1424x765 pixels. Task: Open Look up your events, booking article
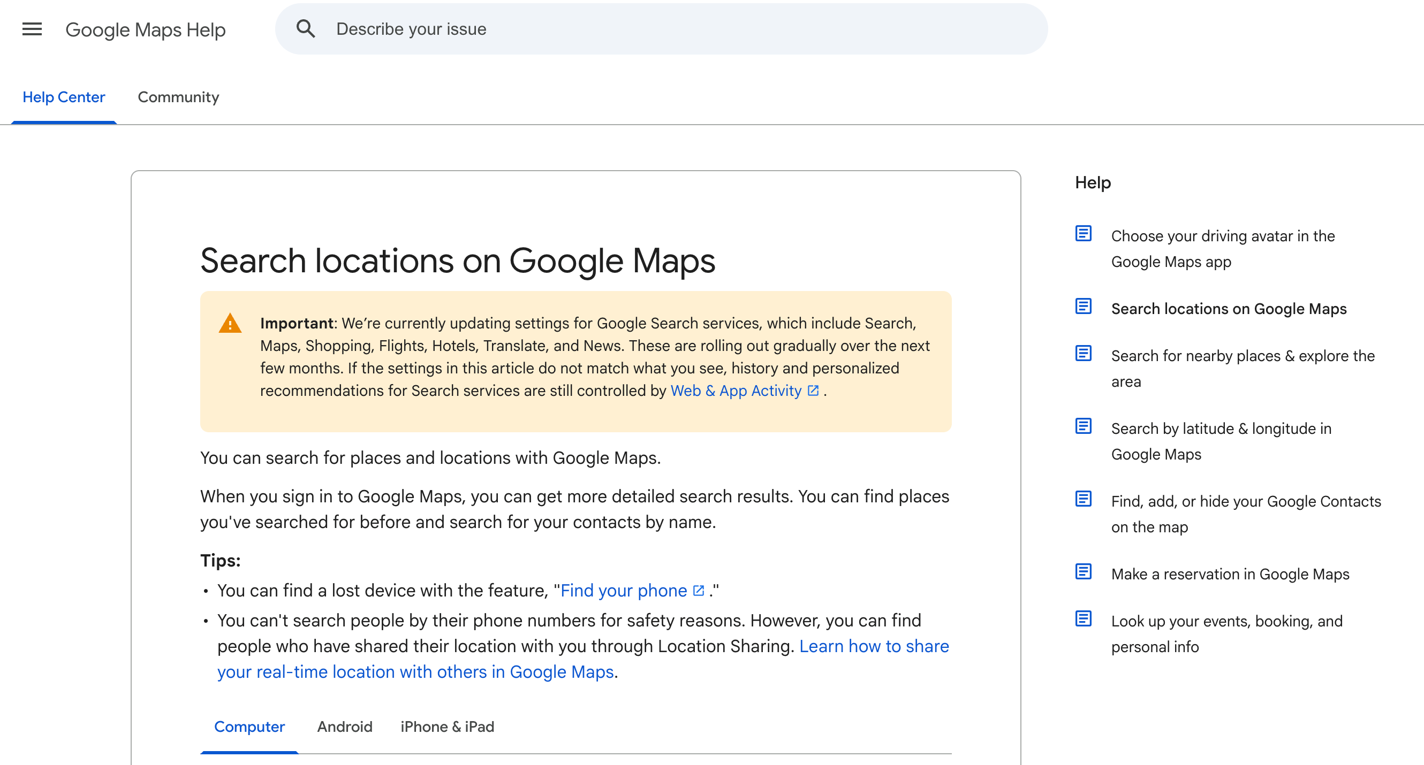click(1226, 633)
